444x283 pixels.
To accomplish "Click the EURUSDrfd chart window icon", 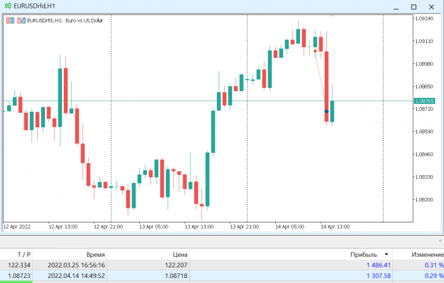I will click(x=8, y=6).
